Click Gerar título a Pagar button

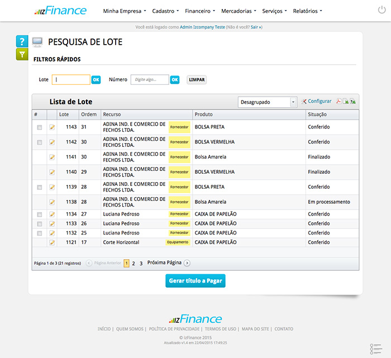click(195, 280)
